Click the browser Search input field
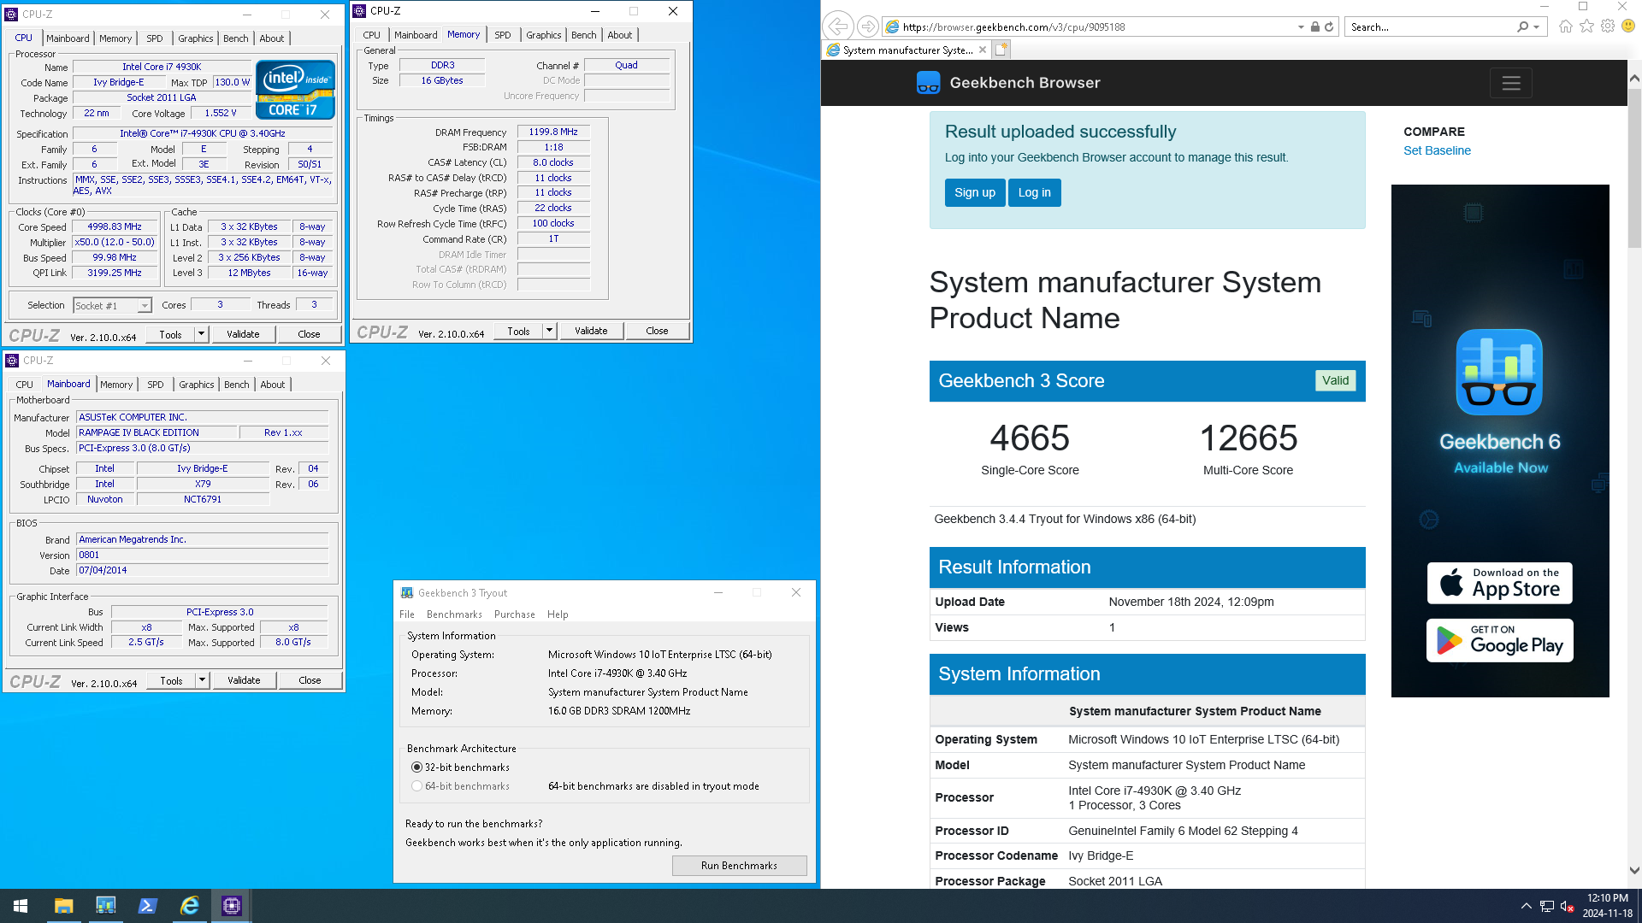The width and height of the screenshot is (1642, 923). (1431, 27)
